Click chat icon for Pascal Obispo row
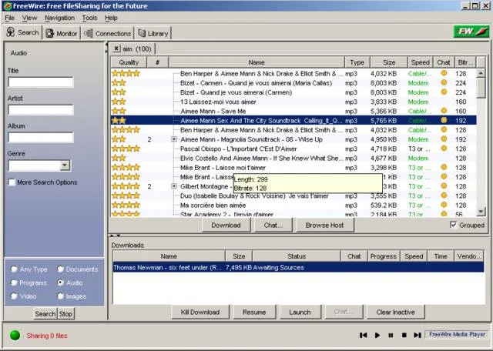Image resolution: width=493 pixels, height=351 pixels. tap(444, 149)
